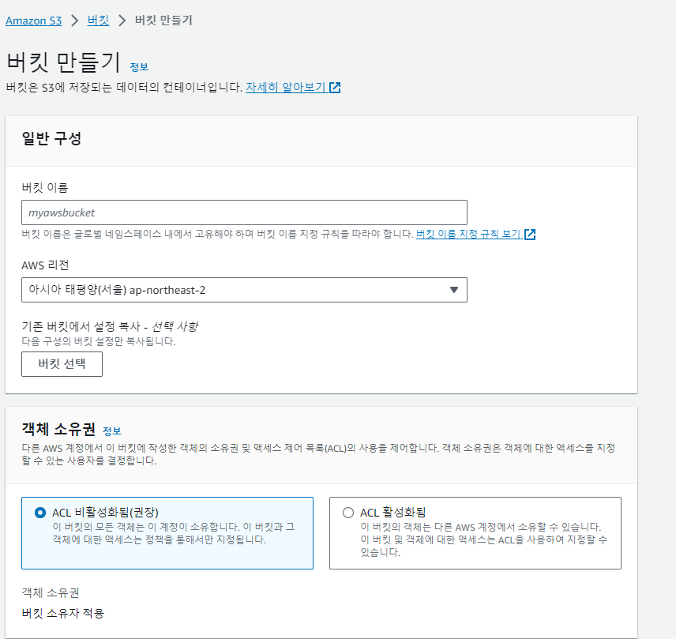This screenshot has width=676, height=639.
Task: Open the external link icon beside 자세히 알아보기
Action: coord(335,88)
